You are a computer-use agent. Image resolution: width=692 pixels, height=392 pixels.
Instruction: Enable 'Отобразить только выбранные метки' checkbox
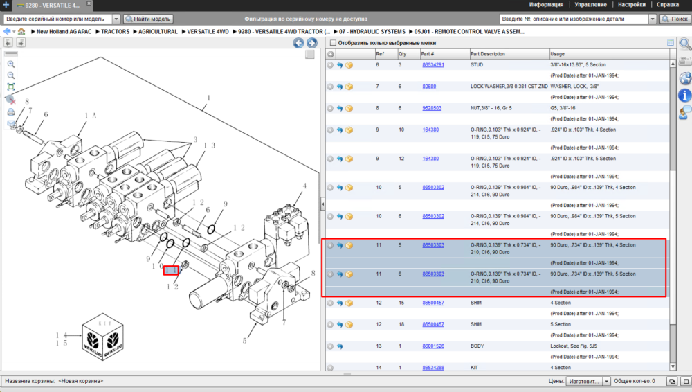pyautogui.click(x=334, y=43)
